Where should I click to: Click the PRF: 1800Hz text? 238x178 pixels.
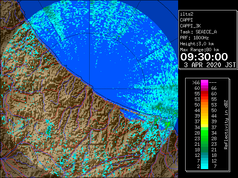(x=194, y=38)
